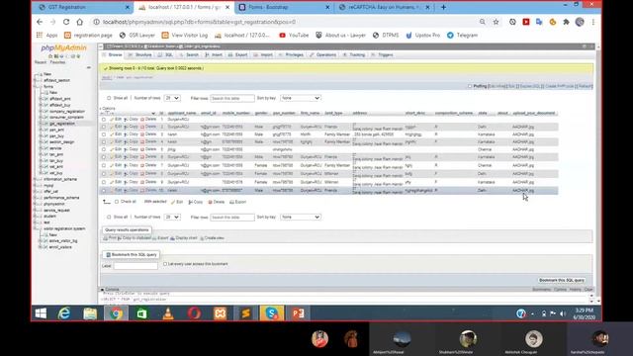Expand the Console panel at bottom
Image resolution: width=633 pixels, height=356 pixels.
(x=109, y=290)
